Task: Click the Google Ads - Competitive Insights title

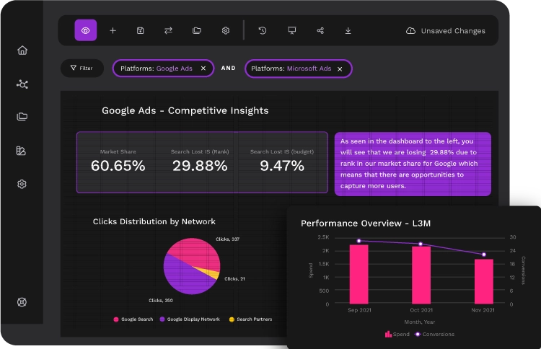Action: point(185,110)
